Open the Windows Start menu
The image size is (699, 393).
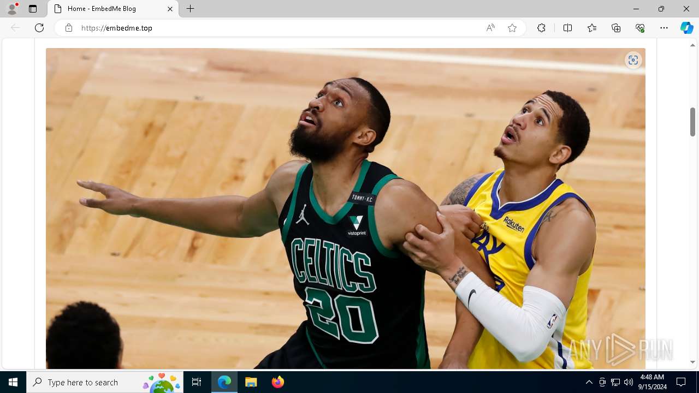[x=13, y=382]
